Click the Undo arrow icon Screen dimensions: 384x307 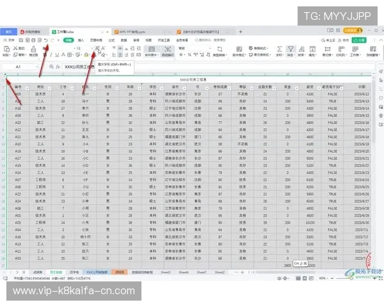coord(45,40)
